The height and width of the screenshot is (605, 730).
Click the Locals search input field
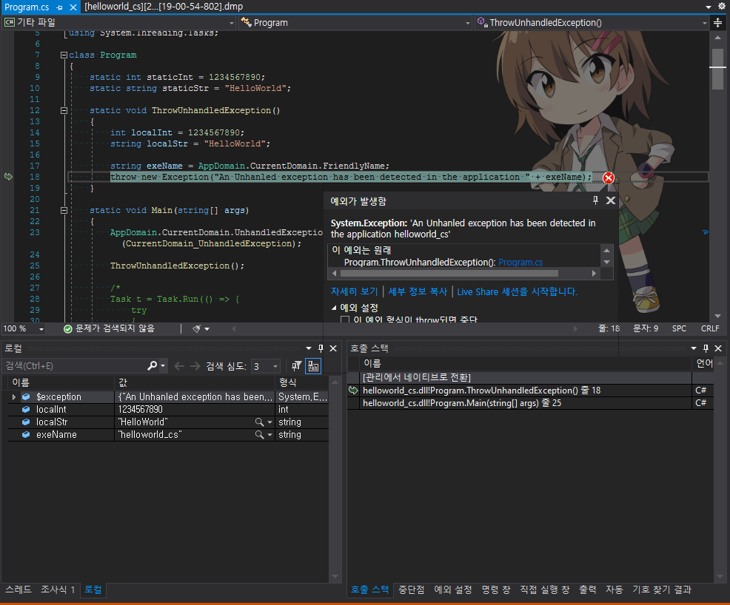coord(75,366)
